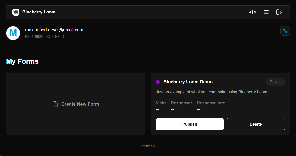The width and height of the screenshot is (296, 156).
Task: Click the Blueberry Loom logo icon
Action: point(16,12)
